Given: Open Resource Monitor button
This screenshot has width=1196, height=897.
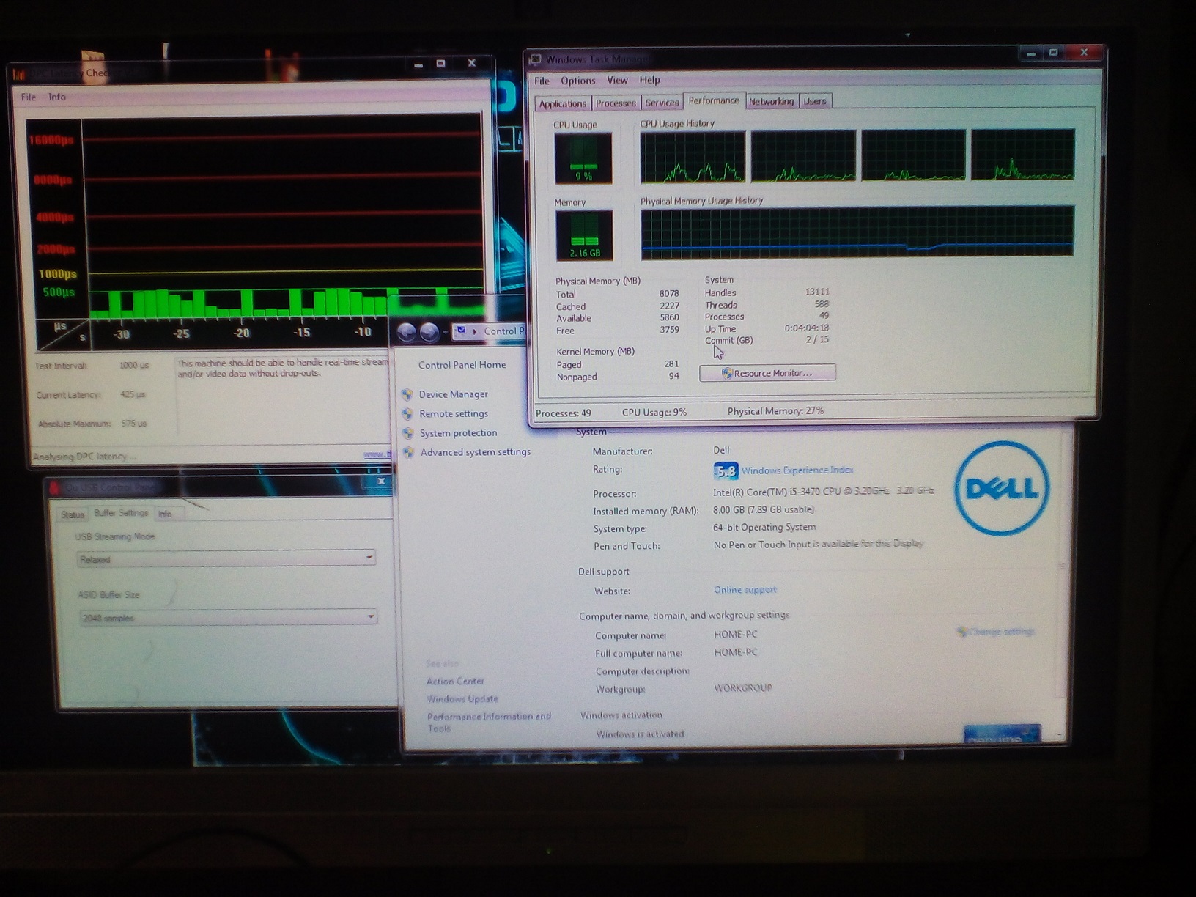Looking at the screenshot, I should pyautogui.click(x=767, y=373).
